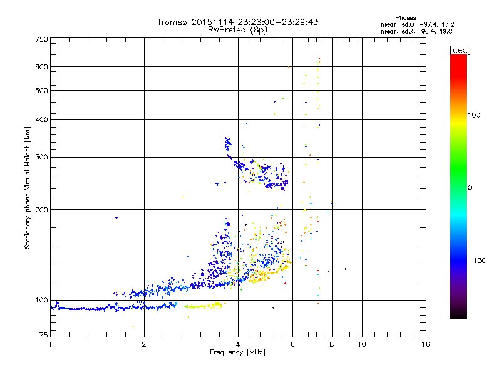Image resolution: width=501 pixels, height=375 pixels.
Task: Click the y-axis tick label "75"
Action: click(x=44, y=335)
